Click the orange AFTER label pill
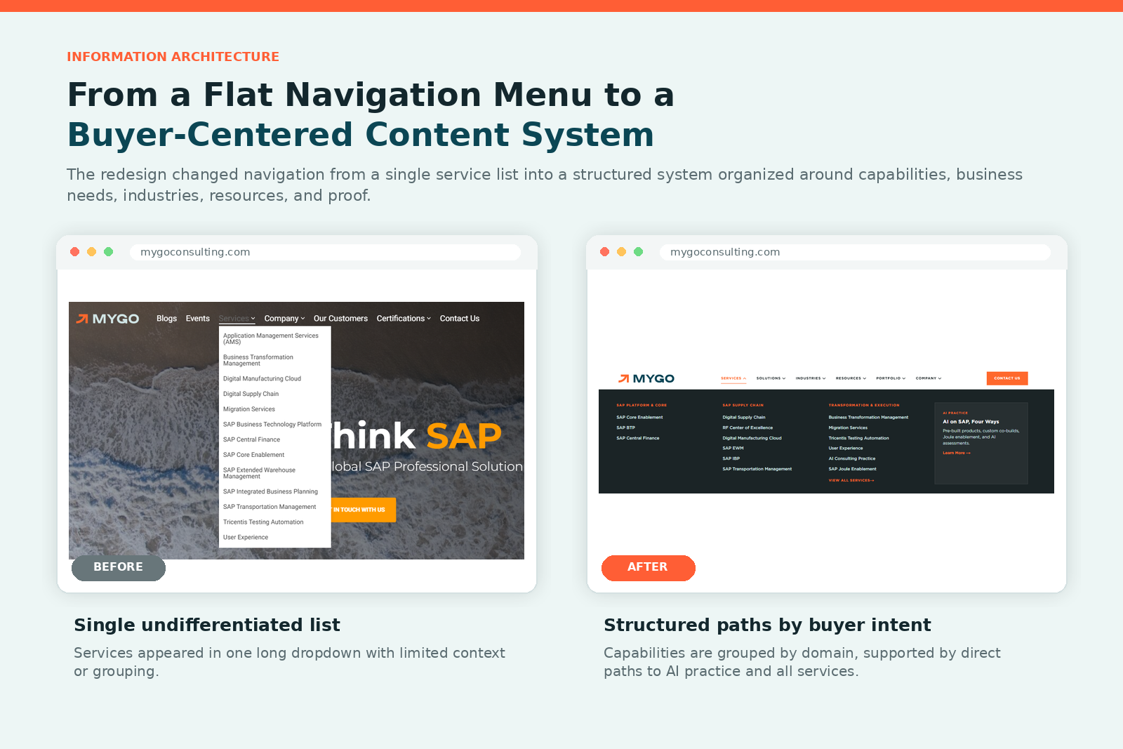Screen dimensions: 1123x749 pyautogui.click(x=649, y=567)
